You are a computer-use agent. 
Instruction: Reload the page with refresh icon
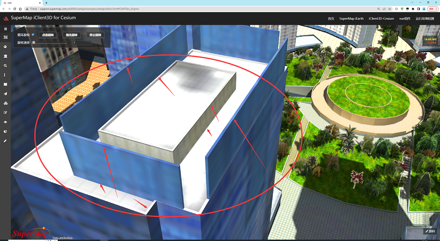click(15, 9)
